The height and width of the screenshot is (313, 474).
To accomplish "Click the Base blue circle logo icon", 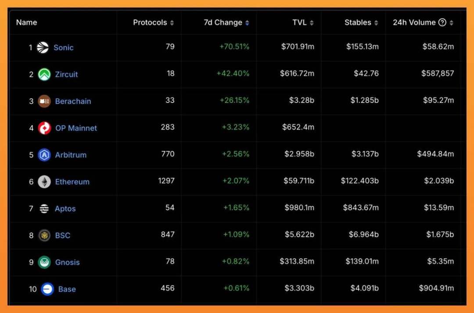I will pyautogui.click(x=47, y=289).
